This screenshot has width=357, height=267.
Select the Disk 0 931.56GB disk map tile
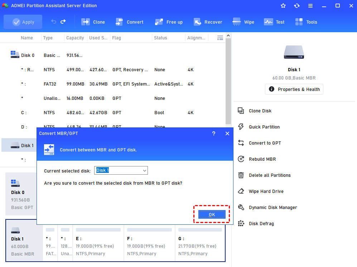click(x=21, y=194)
